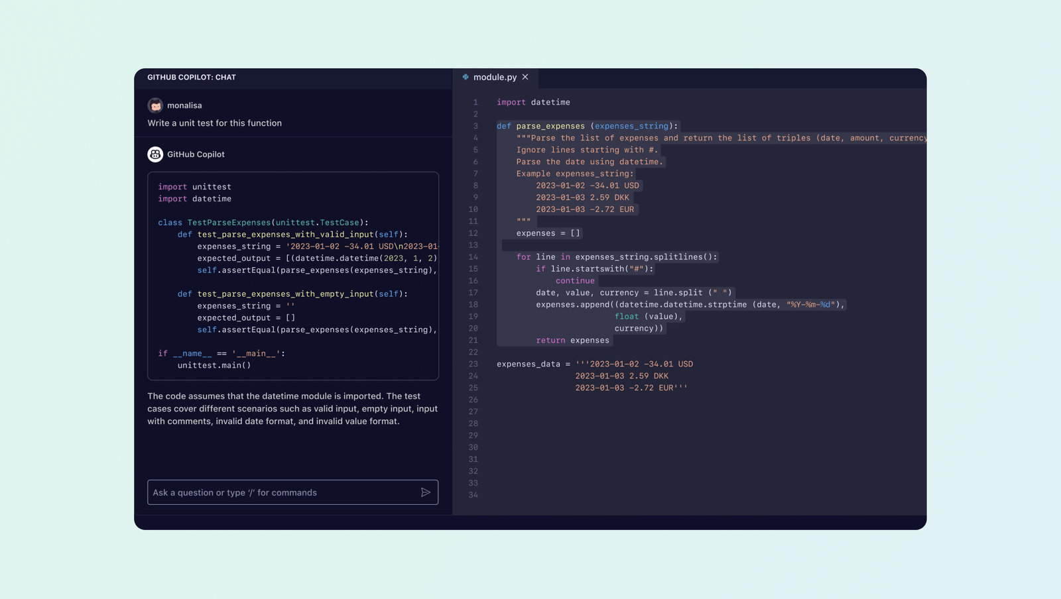The width and height of the screenshot is (1061, 599).
Task: Click the Python file icon on module.py tab
Action: point(466,77)
